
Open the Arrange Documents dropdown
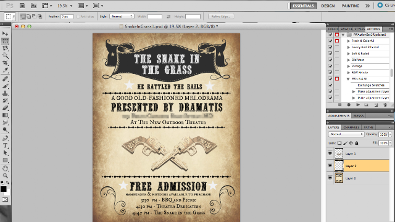click(83, 6)
